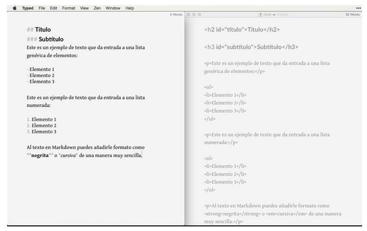Image resolution: width=367 pixels, height=231 pixels.
Task: Click '- Elemento 3' in the bulleted list
Action: click(41, 82)
